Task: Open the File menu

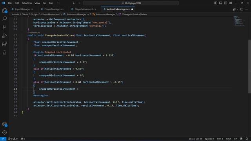Action: [x=10, y=3]
